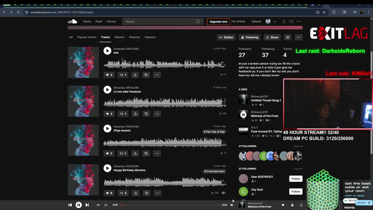The image size is (373, 210).
Task: Start the profile Station
Action: point(226,37)
